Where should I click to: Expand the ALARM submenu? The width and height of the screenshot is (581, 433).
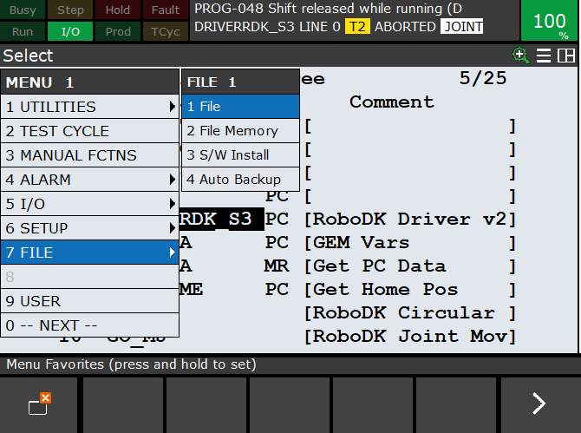point(89,180)
